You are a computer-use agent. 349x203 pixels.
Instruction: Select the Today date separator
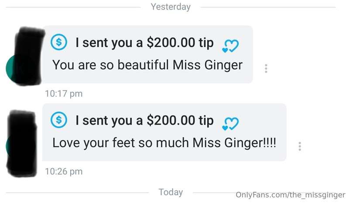coord(171,192)
